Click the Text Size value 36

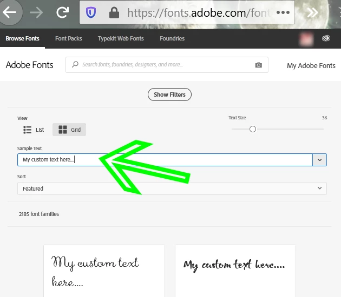tap(324, 118)
